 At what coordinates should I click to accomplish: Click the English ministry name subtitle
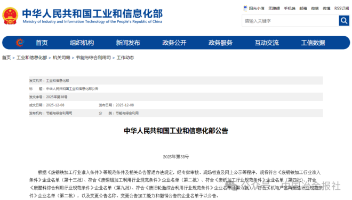point(92,21)
